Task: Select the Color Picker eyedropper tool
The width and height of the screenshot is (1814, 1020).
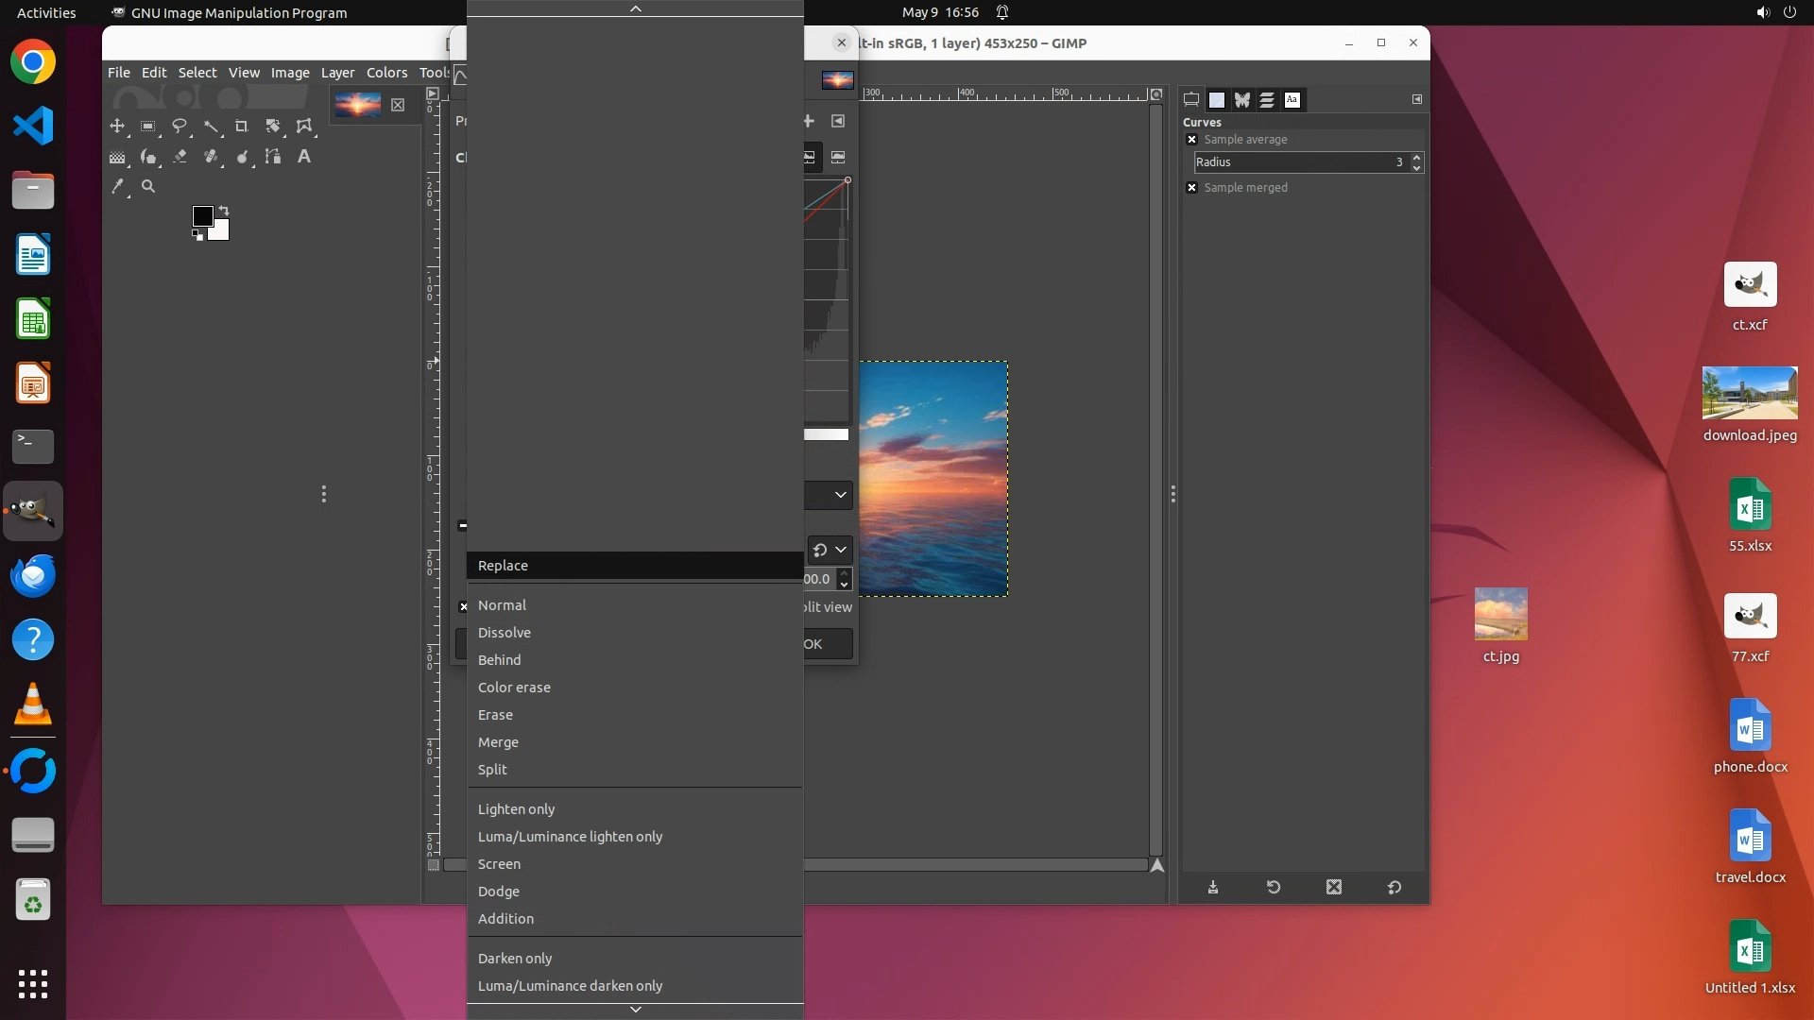Action: (117, 187)
